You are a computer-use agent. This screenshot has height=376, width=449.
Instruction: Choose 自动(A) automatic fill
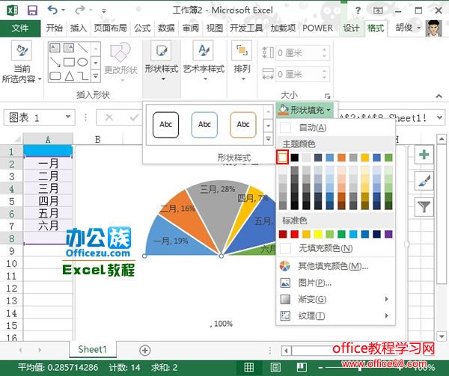[x=335, y=128]
